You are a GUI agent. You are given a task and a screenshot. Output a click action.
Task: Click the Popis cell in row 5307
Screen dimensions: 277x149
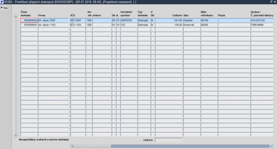[234, 20]
